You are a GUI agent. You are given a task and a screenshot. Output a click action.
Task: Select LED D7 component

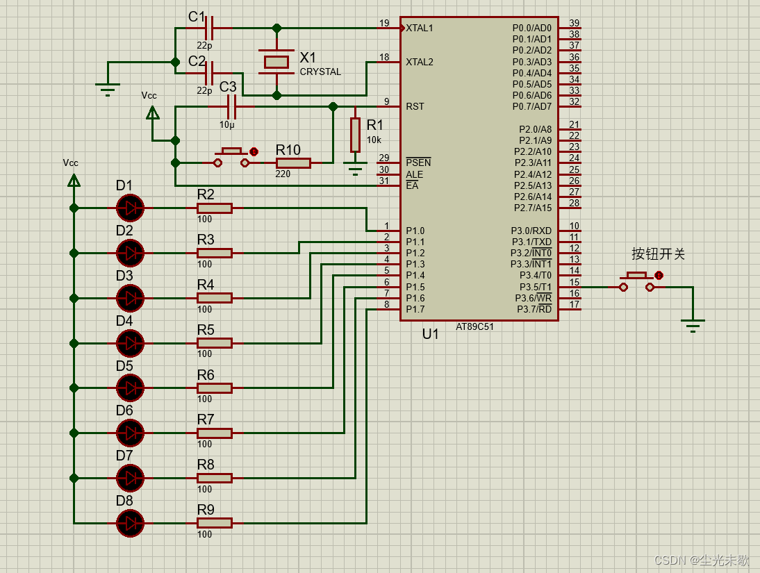point(130,478)
